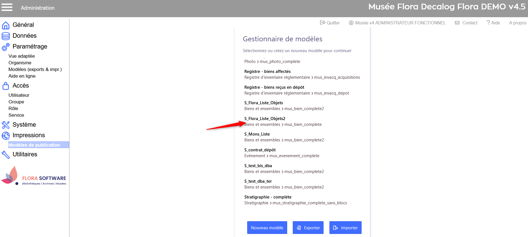This screenshot has width=528, height=237.
Task: Open the Utilisateur menu entry
Action: [19, 95]
